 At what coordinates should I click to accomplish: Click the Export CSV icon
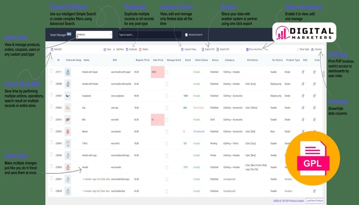click(x=203, y=50)
